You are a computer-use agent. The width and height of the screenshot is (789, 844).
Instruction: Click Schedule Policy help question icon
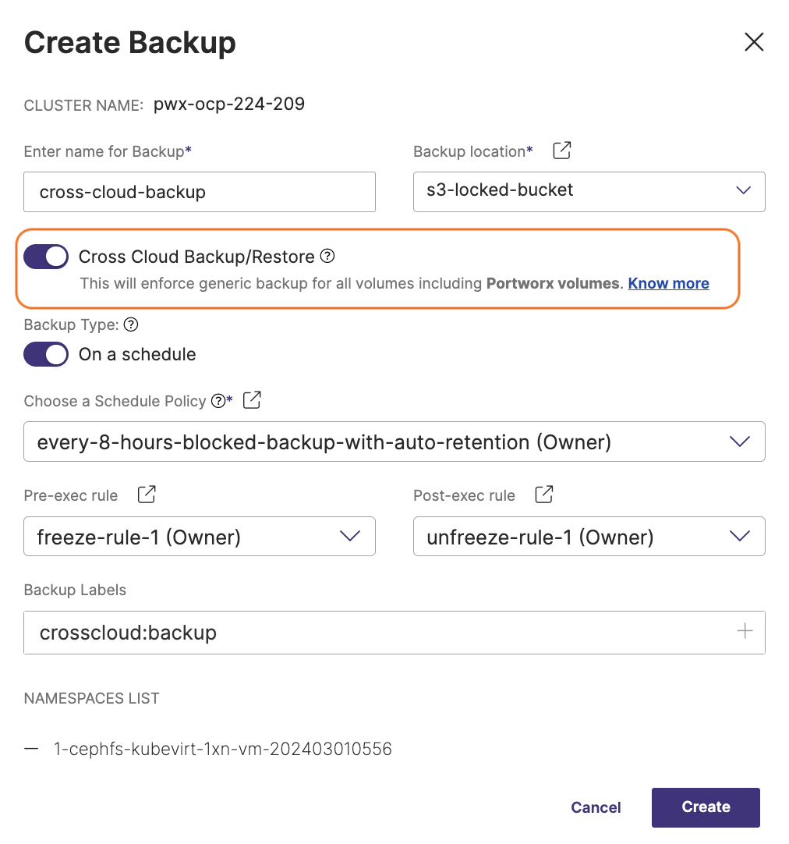coord(218,401)
